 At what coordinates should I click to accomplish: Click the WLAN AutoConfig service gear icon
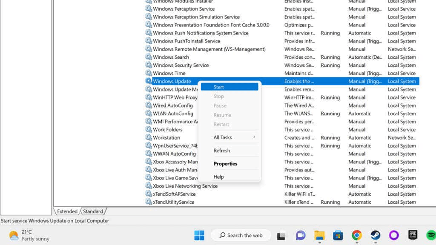click(x=149, y=113)
